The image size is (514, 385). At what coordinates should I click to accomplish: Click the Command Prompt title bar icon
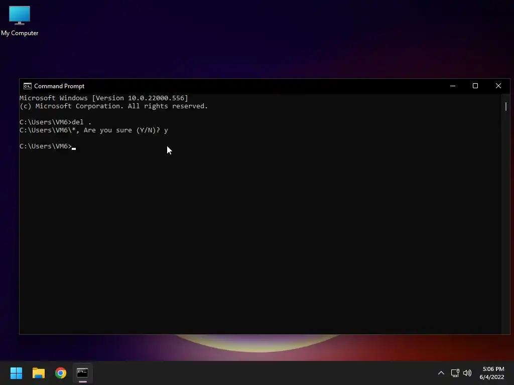[28, 86]
